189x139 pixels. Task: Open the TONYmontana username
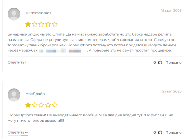point(38,13)
